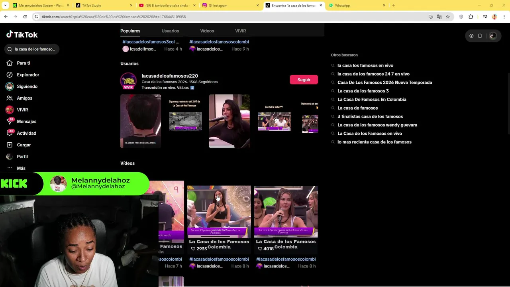
Task: Open #lacasadelosfamosos3col hashtag link
Action: click(151, 42)
